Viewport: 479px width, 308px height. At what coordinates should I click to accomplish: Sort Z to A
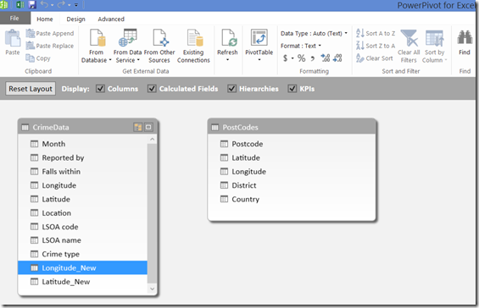point(376,46)
